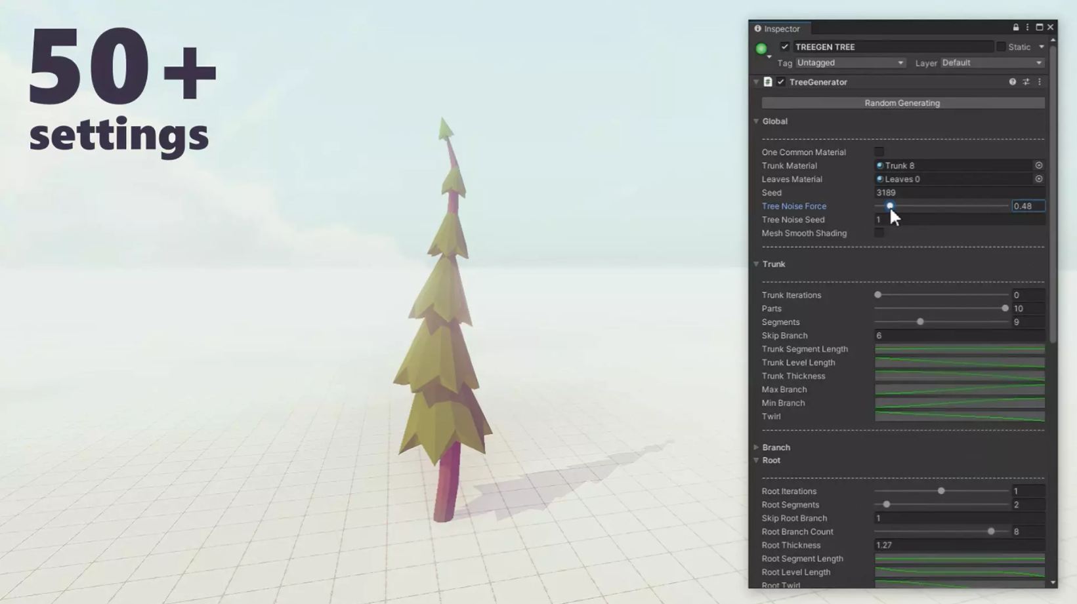Open the Twirl curve under Trunk

960,416
